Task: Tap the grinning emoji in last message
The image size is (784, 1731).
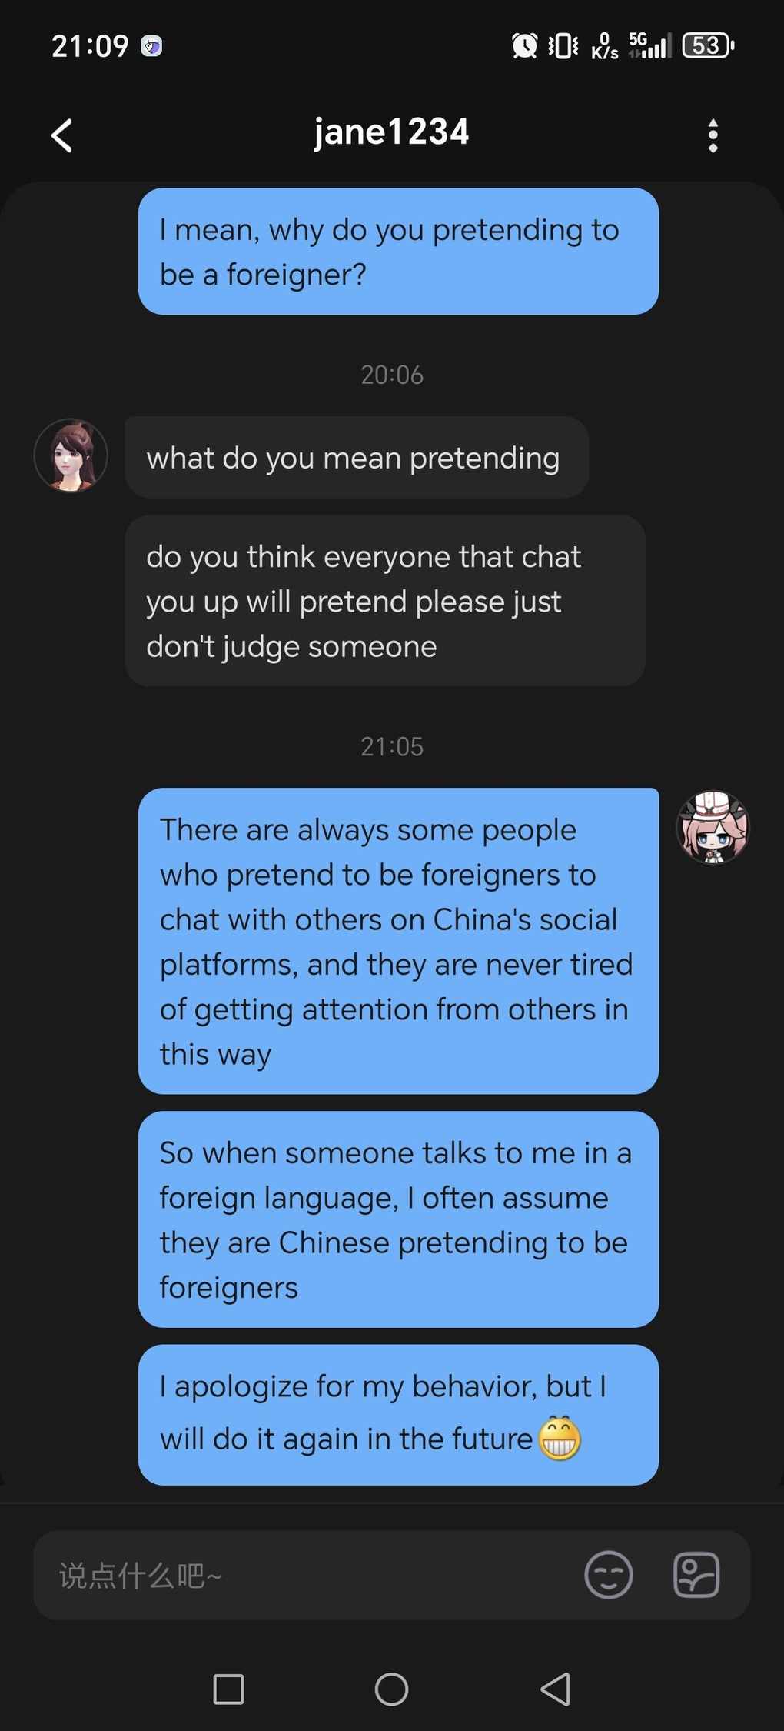Action: pyautogui.click(x=560, y=1437)
